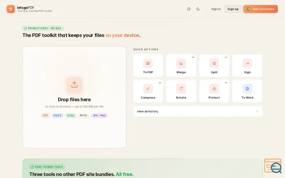Open the Compress quick action
This screenshot has width=285, height=178.
point(148,91)
